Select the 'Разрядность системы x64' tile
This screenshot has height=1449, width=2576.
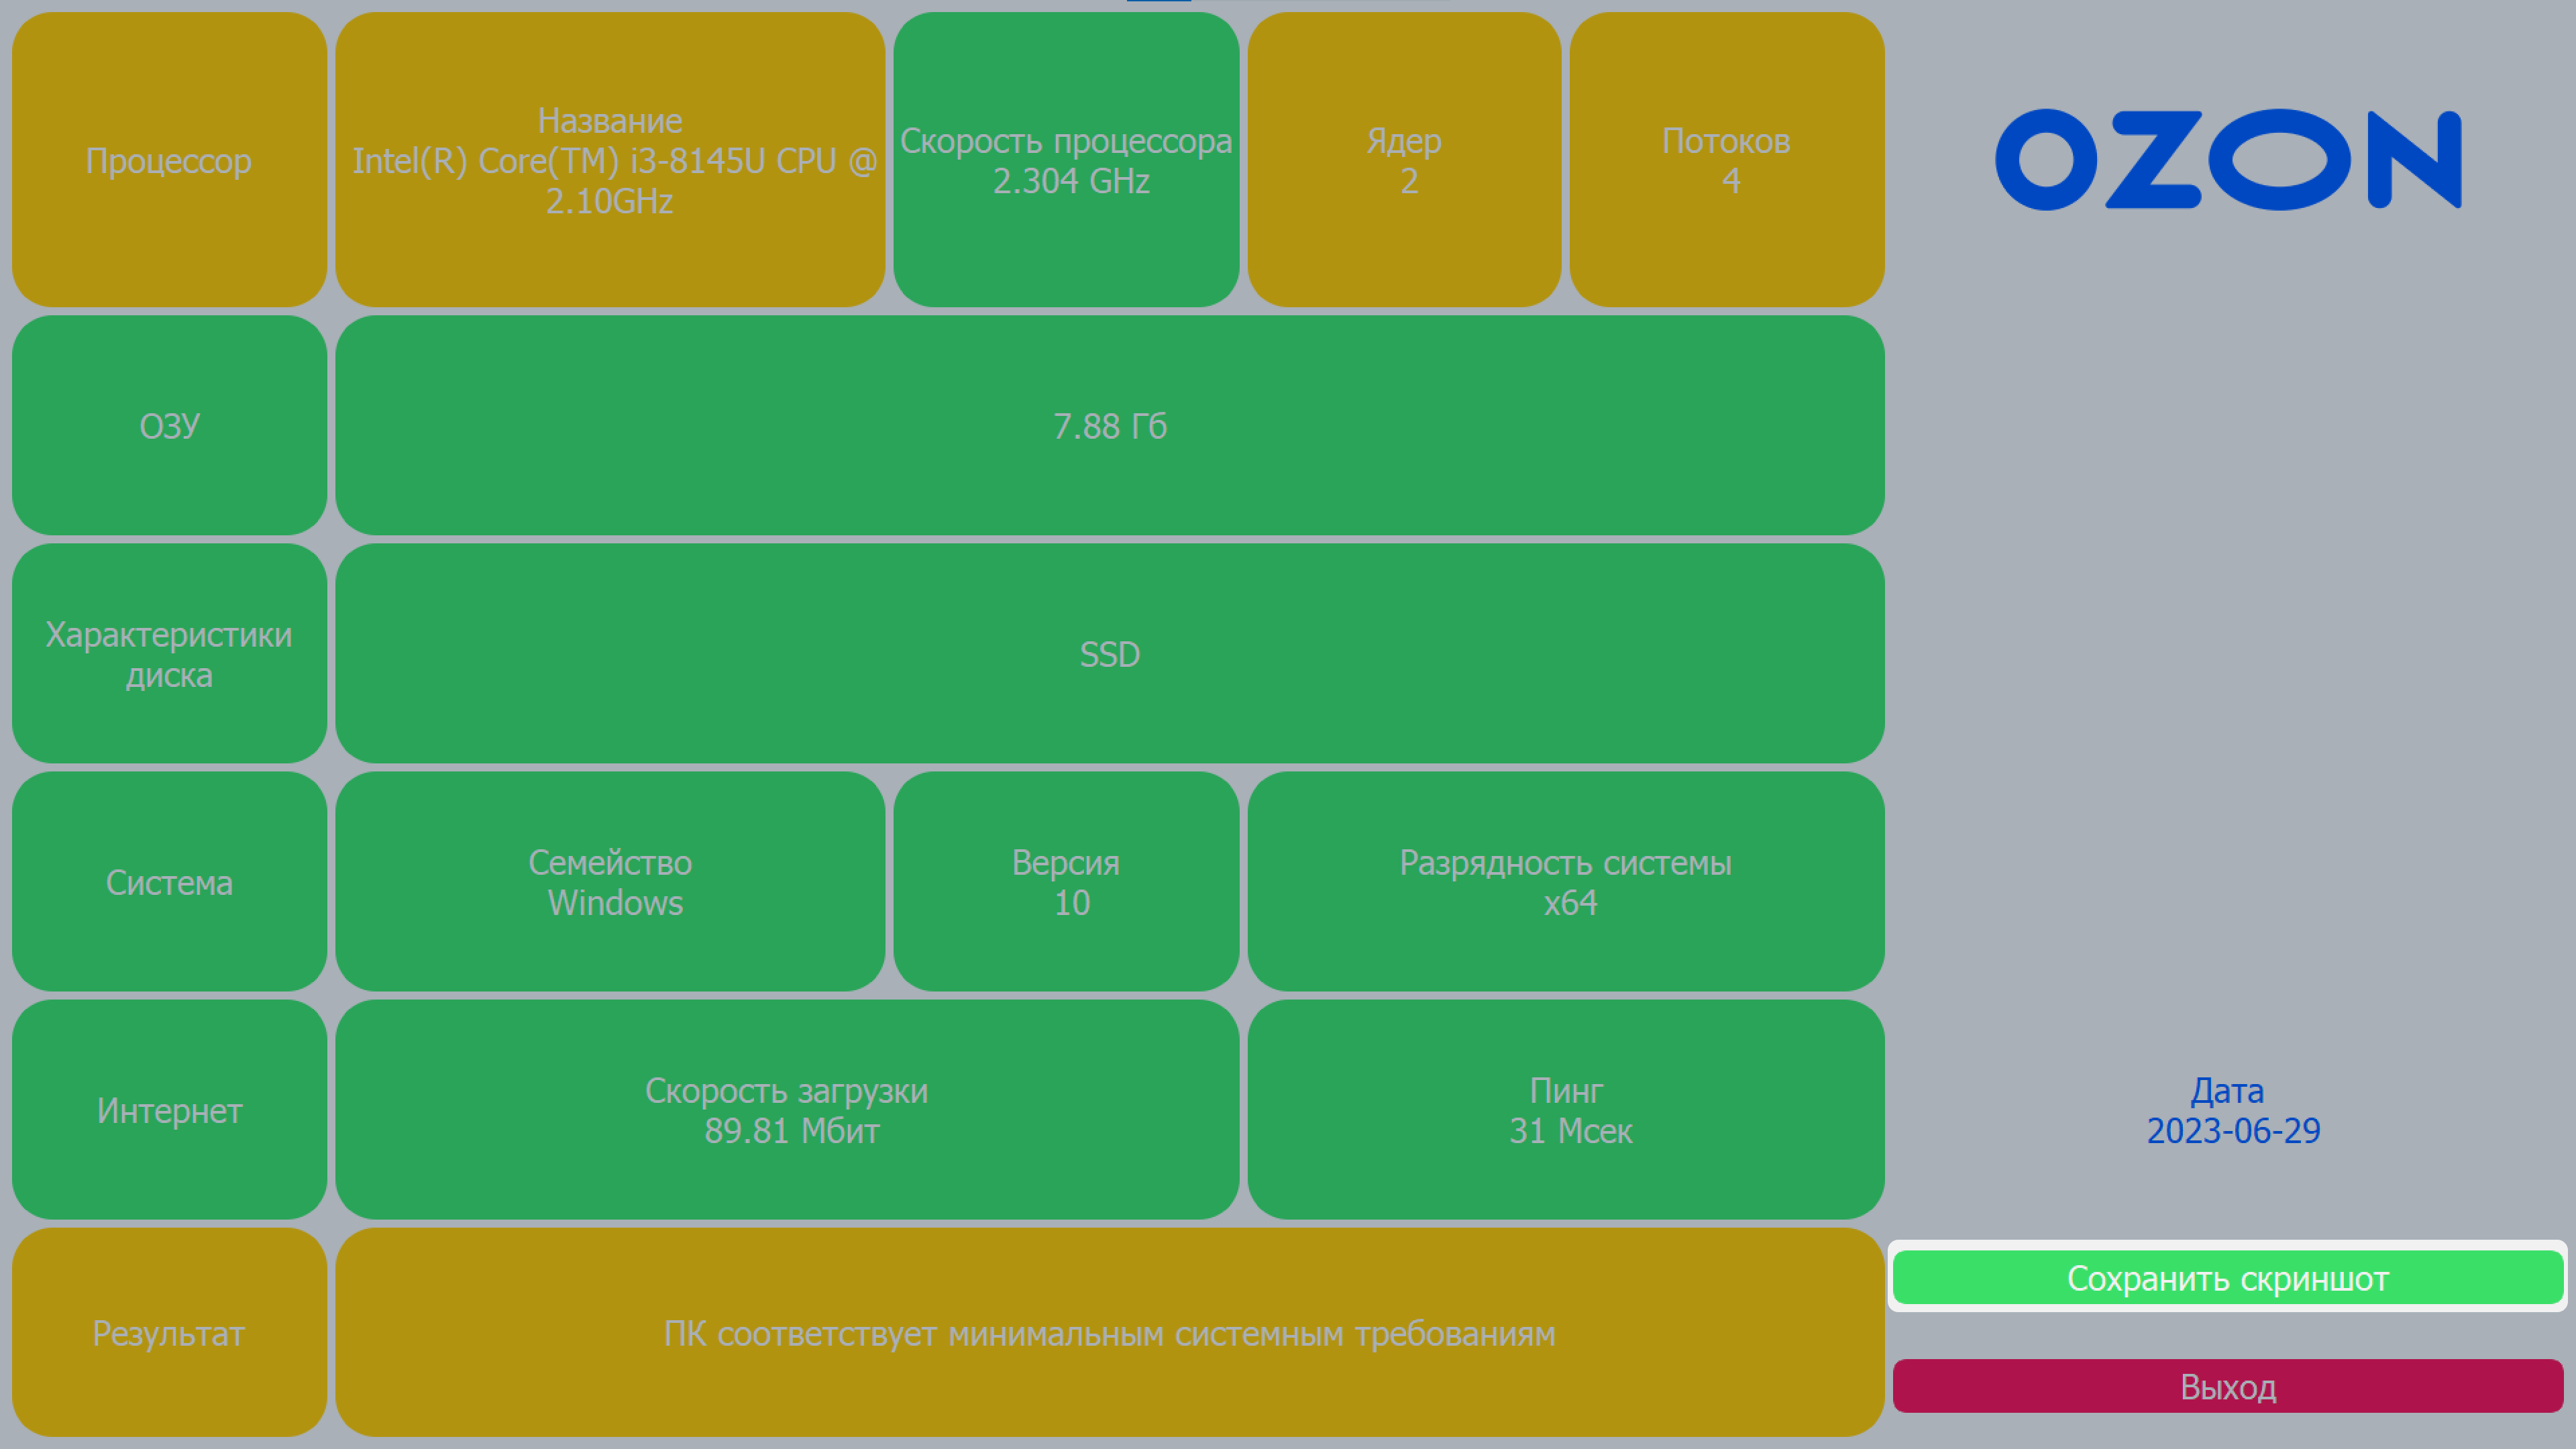click(x=1566, y=881)
